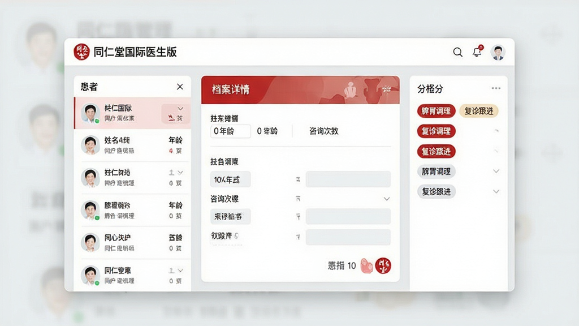Select the patient name 同心失护
Image resolution: width=579 pixels, height=326 pixels.
[x=118, y=238]
